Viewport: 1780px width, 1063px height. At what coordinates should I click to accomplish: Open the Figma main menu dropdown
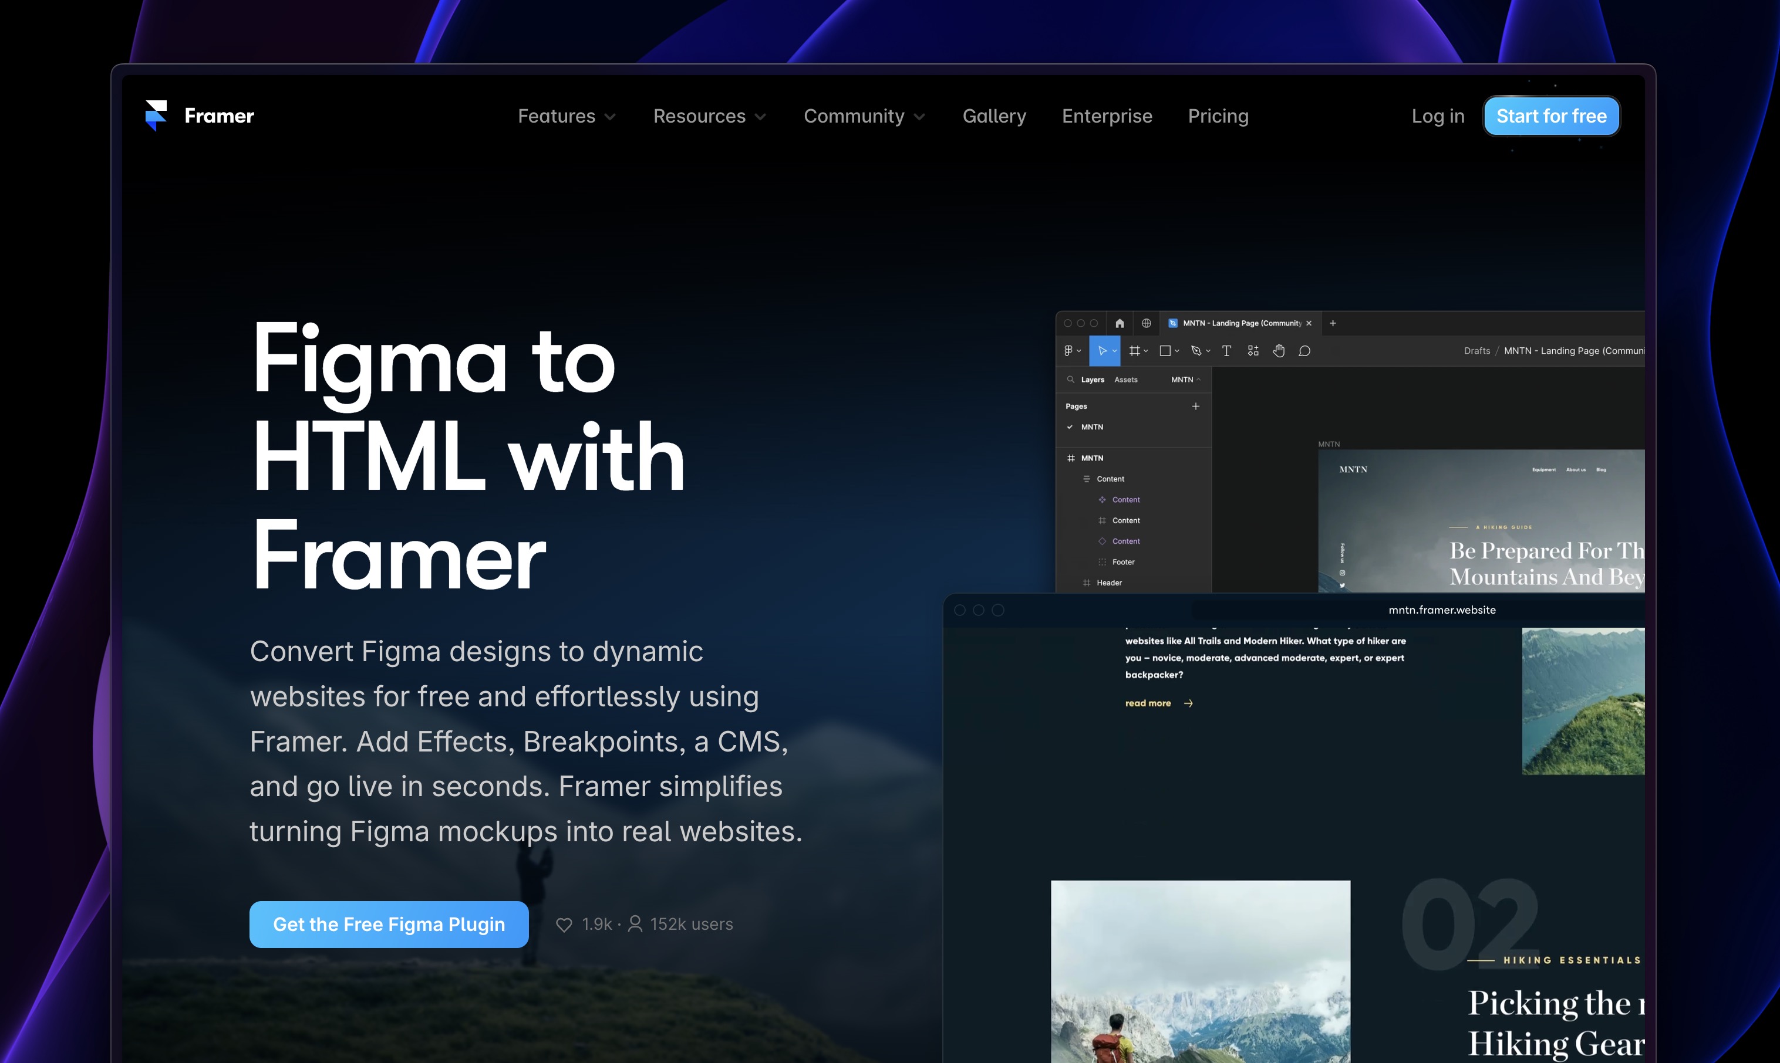[1072, 351]
